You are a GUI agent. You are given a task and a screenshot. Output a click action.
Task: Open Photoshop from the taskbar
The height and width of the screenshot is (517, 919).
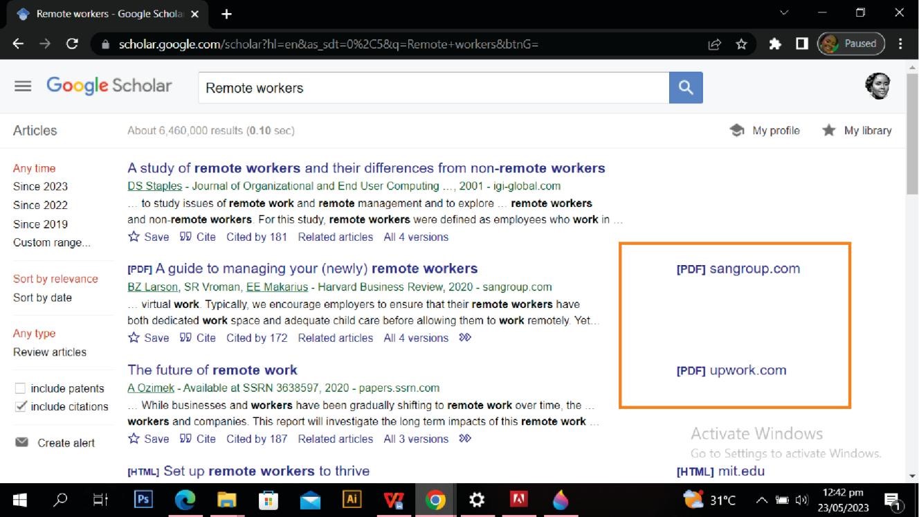point(144,500)
